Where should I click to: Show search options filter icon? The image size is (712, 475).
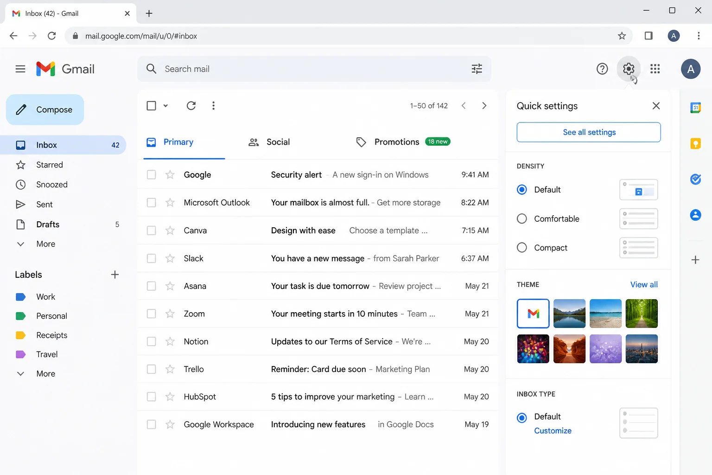pyautogui.click(x=477, y=69)
